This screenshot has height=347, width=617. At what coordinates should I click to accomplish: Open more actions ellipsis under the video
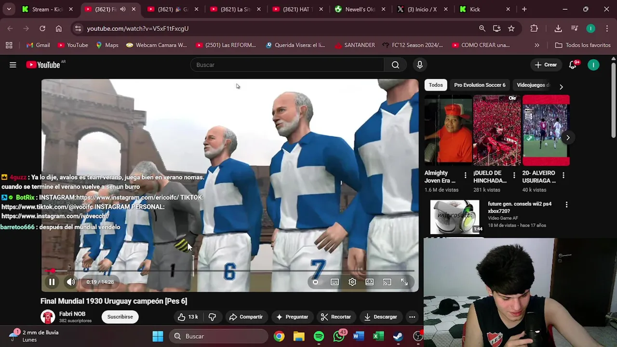[412, 317]
